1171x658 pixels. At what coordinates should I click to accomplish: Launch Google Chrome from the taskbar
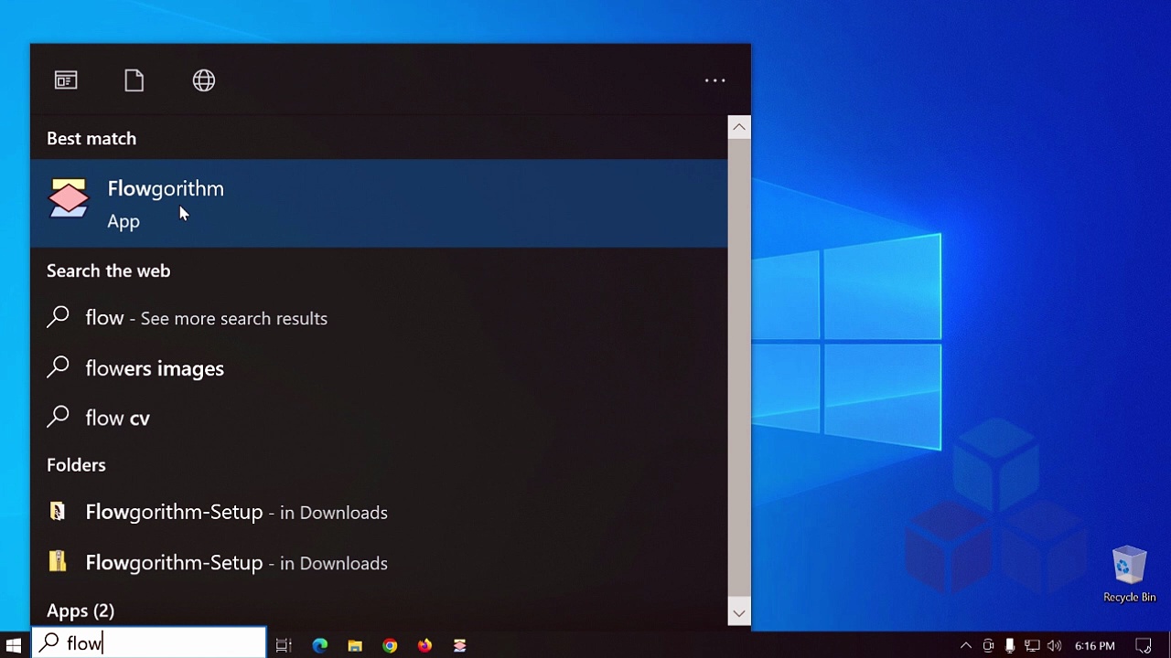[x=390, y=645]
